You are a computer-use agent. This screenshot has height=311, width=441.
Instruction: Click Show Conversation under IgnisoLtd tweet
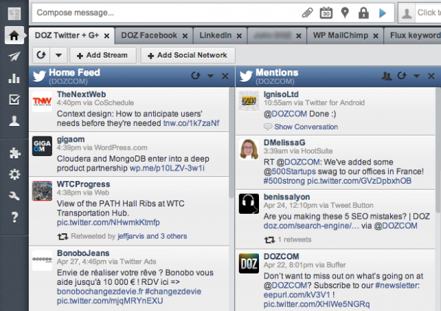click(306, 127)
